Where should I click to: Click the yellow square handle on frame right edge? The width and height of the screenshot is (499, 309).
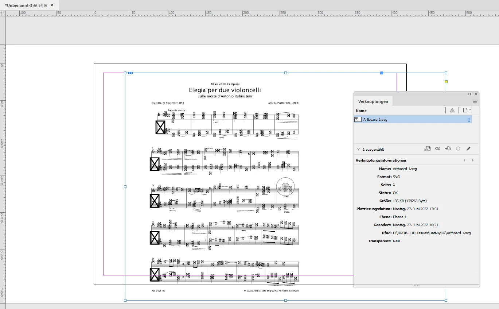point(446,82)
